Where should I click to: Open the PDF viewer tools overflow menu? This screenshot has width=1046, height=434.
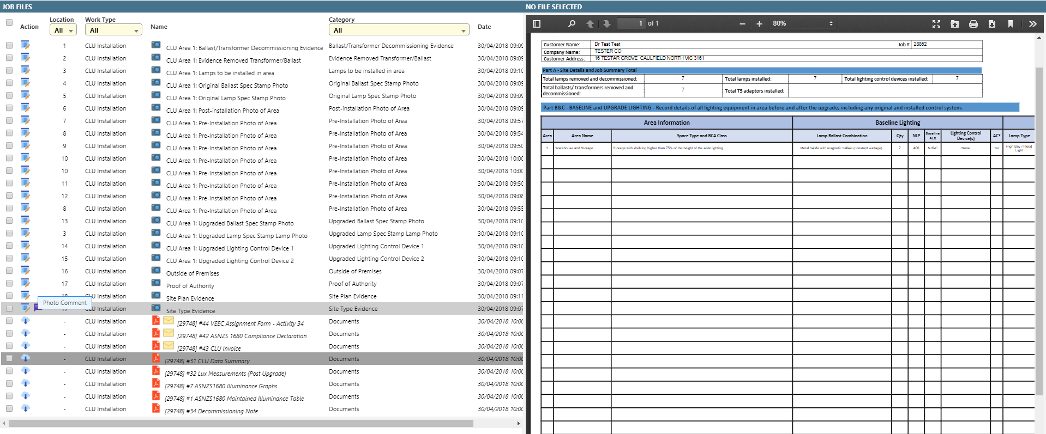(1032, 24)
